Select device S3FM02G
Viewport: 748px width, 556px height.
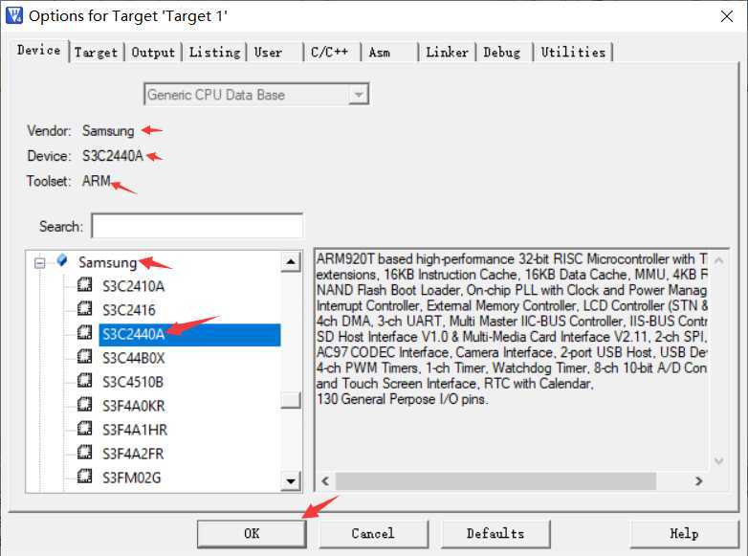[132, 478]
